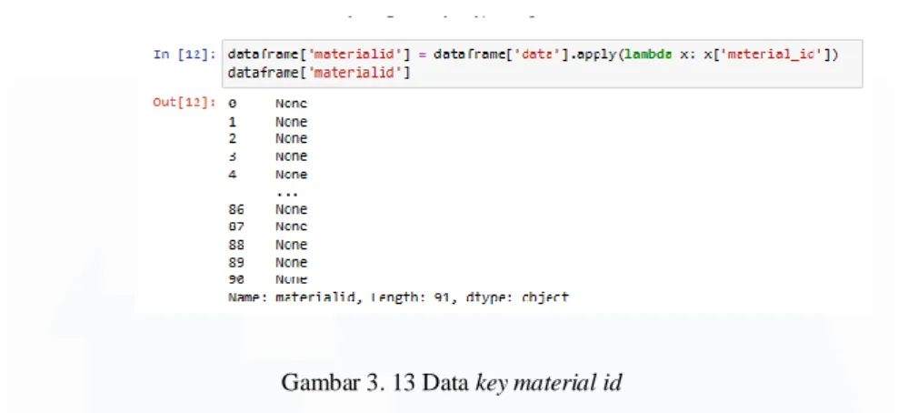The width and height of the screenshot is (908, 413).
Task: Click the output row with index 89
Action: (267, 262)
